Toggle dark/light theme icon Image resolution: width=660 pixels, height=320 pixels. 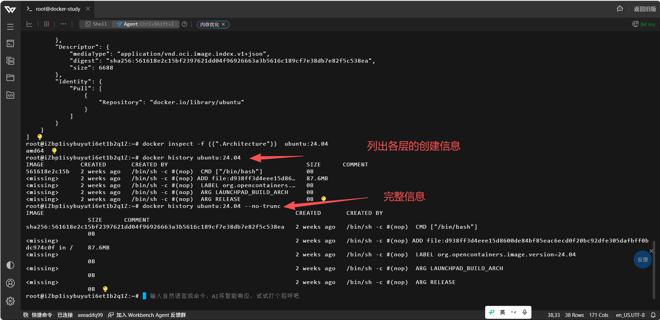point(10,265)
